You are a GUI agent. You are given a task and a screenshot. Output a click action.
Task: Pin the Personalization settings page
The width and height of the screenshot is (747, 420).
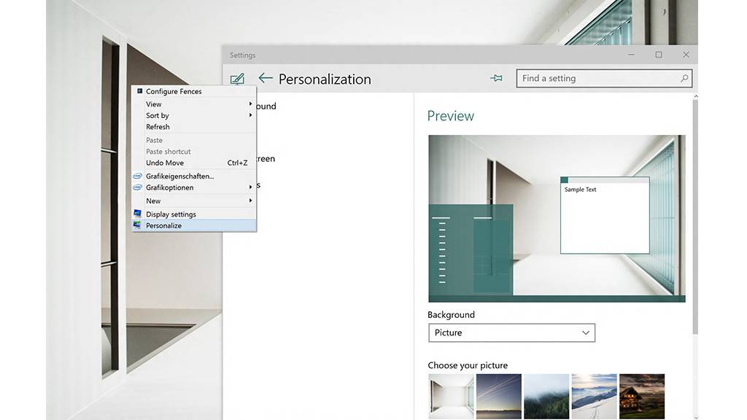(497, 78)
